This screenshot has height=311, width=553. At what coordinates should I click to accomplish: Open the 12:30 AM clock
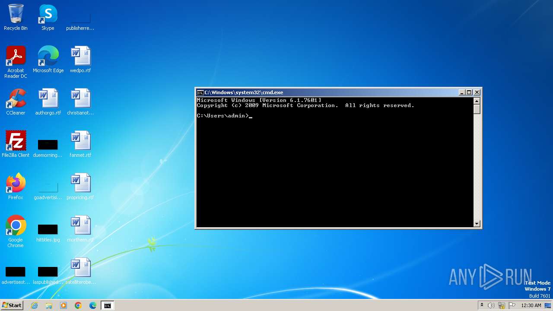531,305
